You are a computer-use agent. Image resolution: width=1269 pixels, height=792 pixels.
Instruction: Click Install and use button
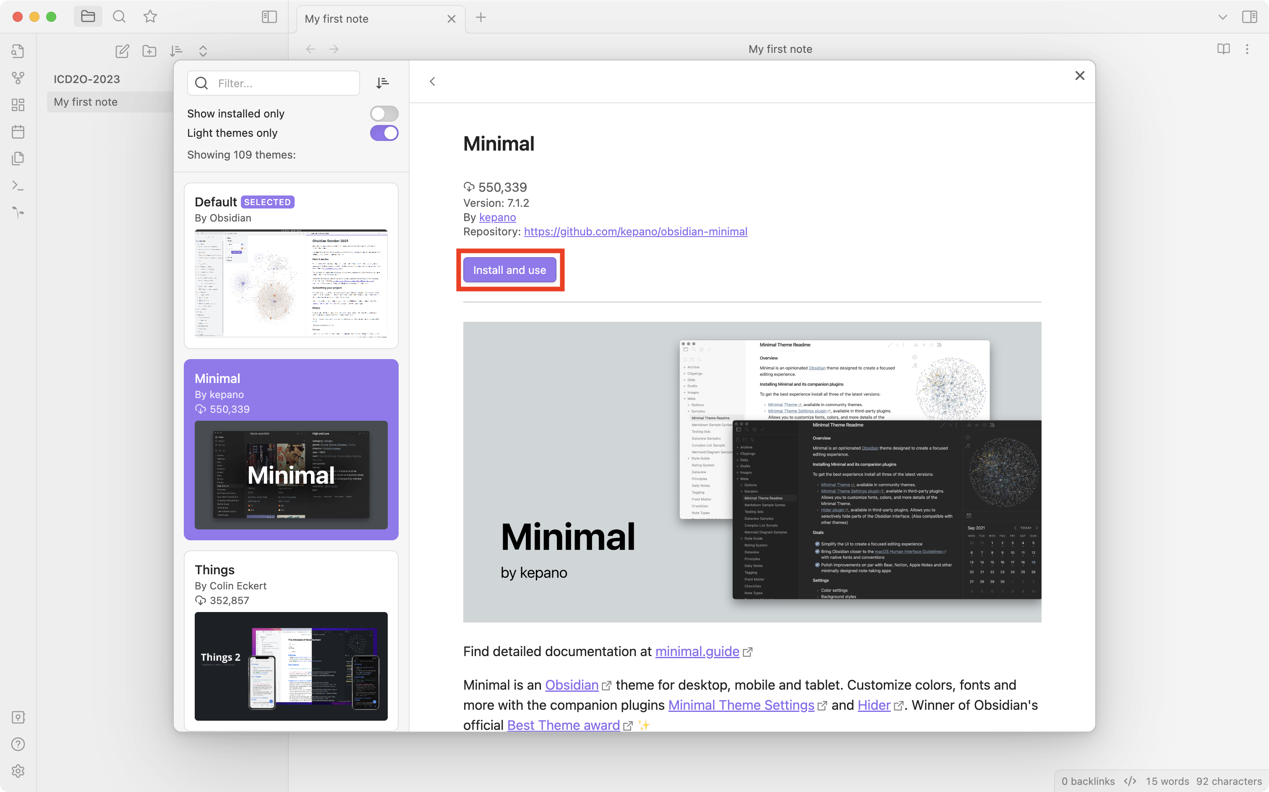(x=510, y=270)
